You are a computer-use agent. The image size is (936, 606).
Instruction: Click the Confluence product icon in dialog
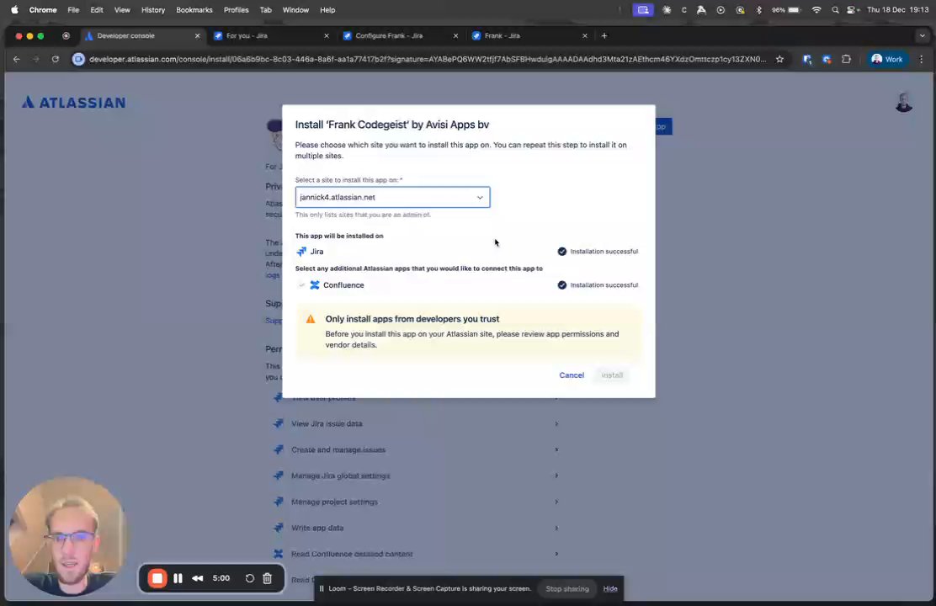(315, 285)
